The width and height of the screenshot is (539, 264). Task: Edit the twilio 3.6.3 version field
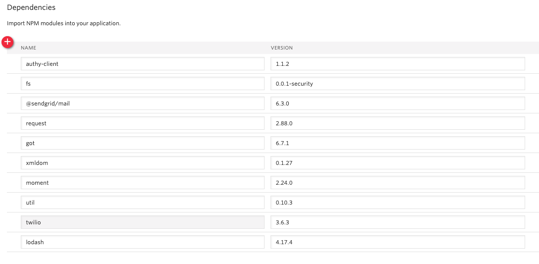[398, 222]
